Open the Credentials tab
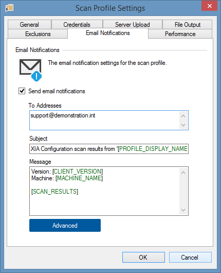This screenshot has height=273, width=221. coord(77,25)
